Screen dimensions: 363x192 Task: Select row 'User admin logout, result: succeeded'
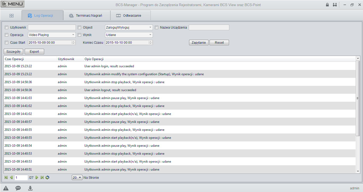(x=180, y=90)
